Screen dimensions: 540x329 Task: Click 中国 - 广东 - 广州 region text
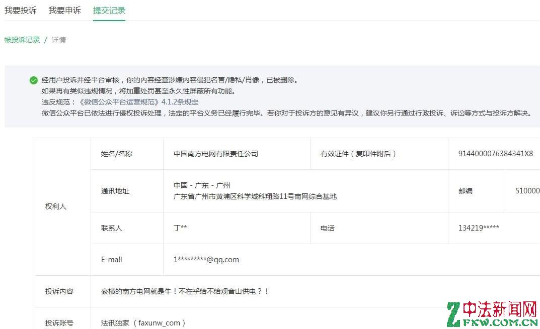coord(201,185)
